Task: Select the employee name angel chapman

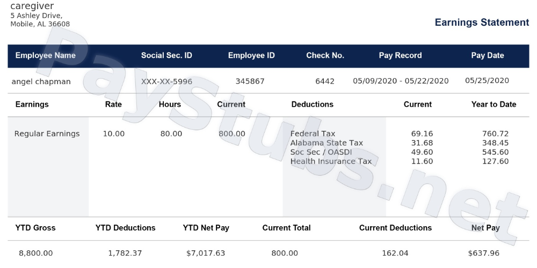Action: click(x=41, y=81)
